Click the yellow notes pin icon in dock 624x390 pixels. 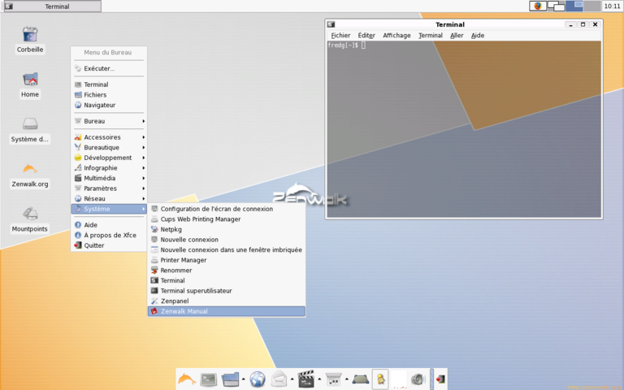(x=380, y=379)
